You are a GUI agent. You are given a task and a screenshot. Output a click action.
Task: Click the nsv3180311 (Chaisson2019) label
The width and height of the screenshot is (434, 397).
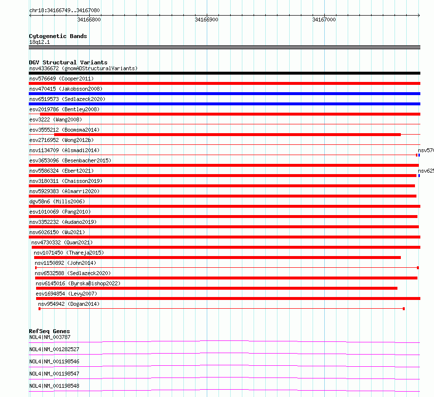[66, 181]
